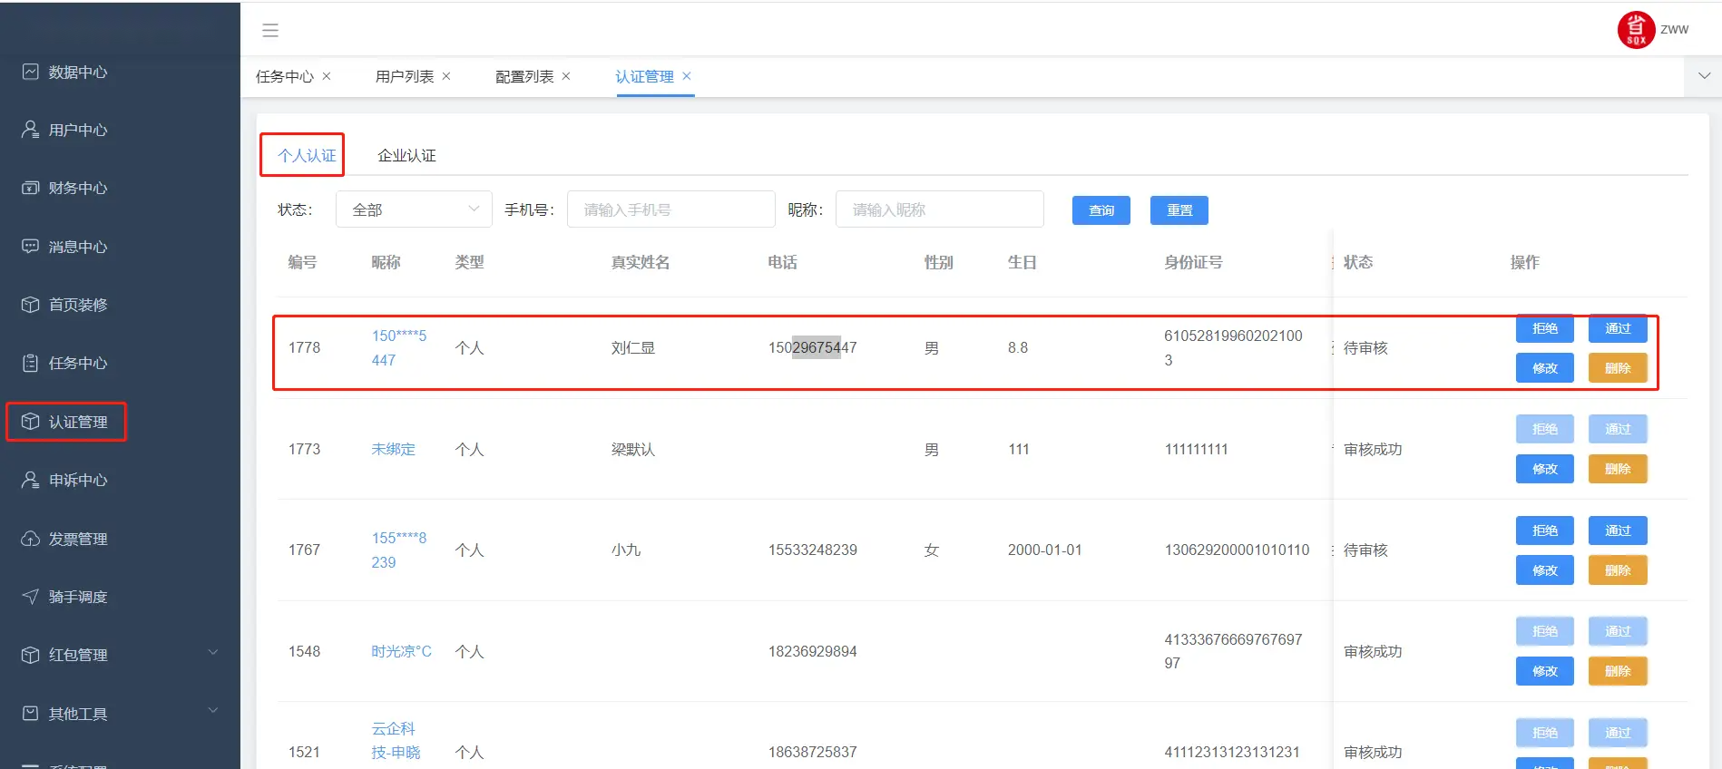The image size is (1722, 769).
Task: Switch to the 企业认证 tab
Action: [406, 156]
